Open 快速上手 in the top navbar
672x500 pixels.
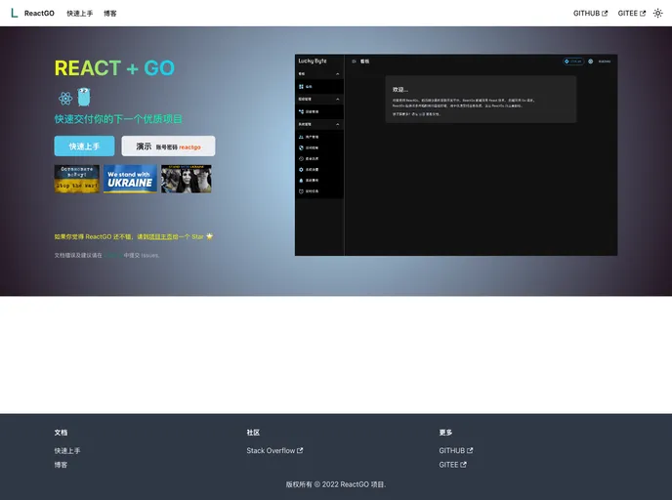pos(80,14)
